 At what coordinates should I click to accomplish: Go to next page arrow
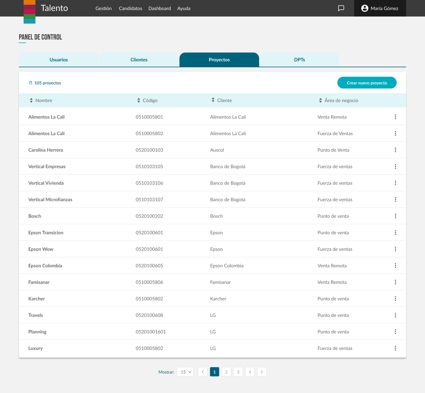pyautogui.click(x=261, y=372)
